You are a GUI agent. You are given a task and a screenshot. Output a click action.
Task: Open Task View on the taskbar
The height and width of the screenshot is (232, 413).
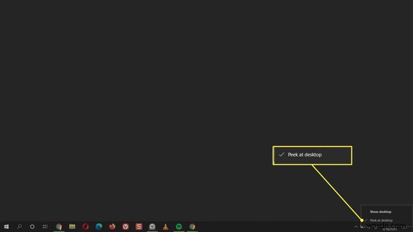[x=45, y=226]
